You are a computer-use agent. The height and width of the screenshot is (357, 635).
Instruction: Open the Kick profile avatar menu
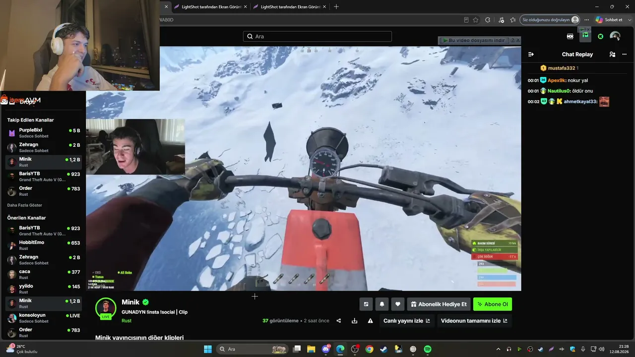click(x=615, y=36)
